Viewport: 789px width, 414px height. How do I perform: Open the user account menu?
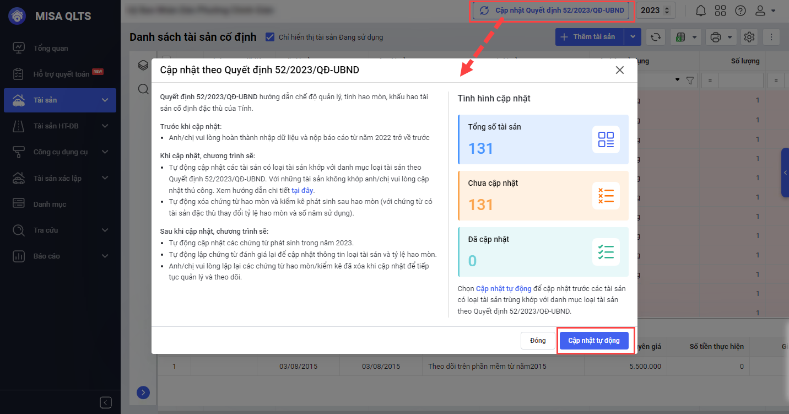tap(765, 10)
